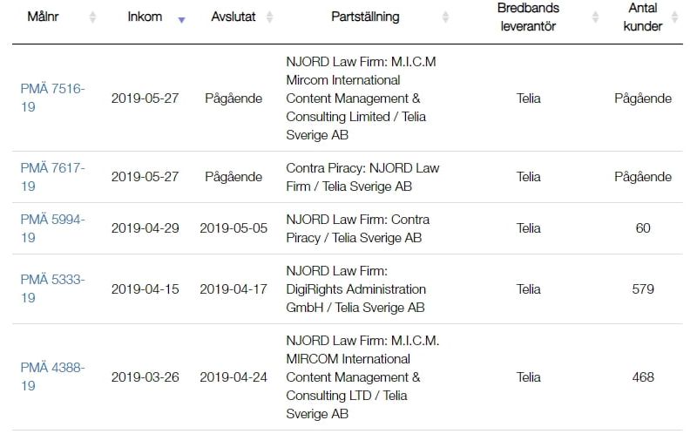Image resolution: width=697 pixels, height=434 pixels.
Task: Click the Partställning header label
Action: [x=365, y=17]
